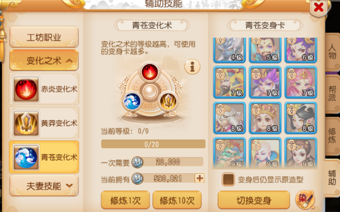Image resolution: width=340 pixels, height=212 pixels.
Task: Open the dye paintbrush icon
Action: [x=305, y=199]
